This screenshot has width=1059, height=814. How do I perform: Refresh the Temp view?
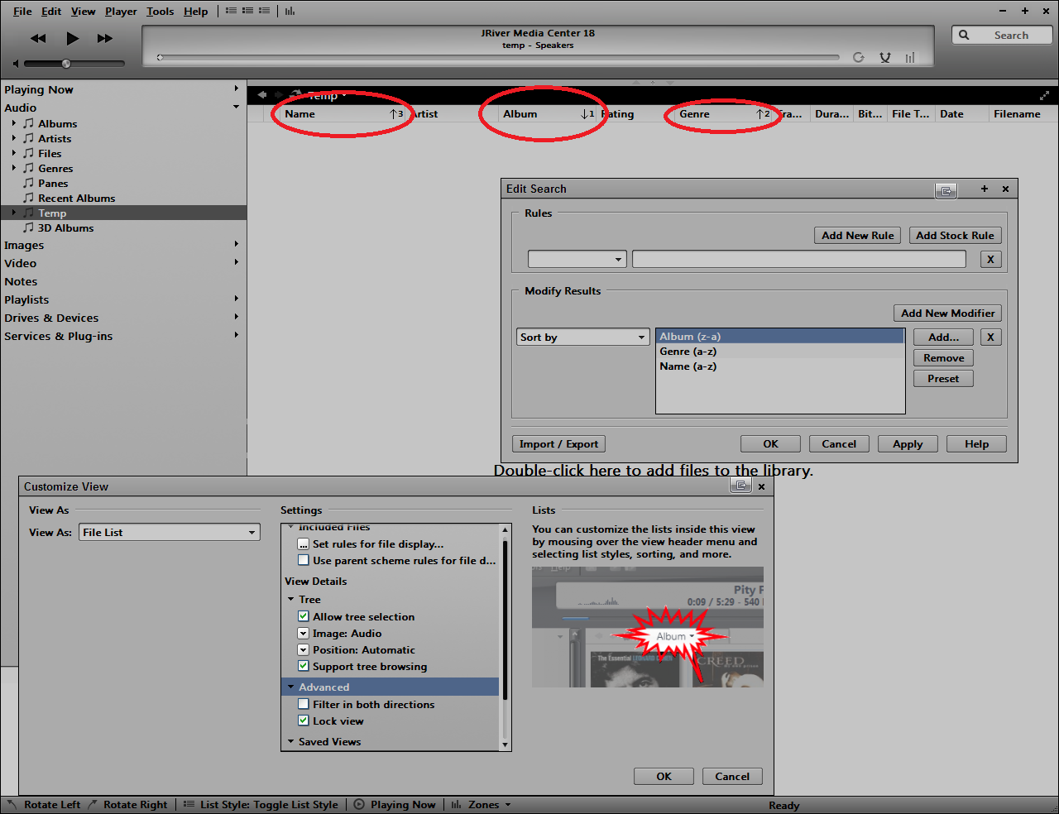click(296, 94)
